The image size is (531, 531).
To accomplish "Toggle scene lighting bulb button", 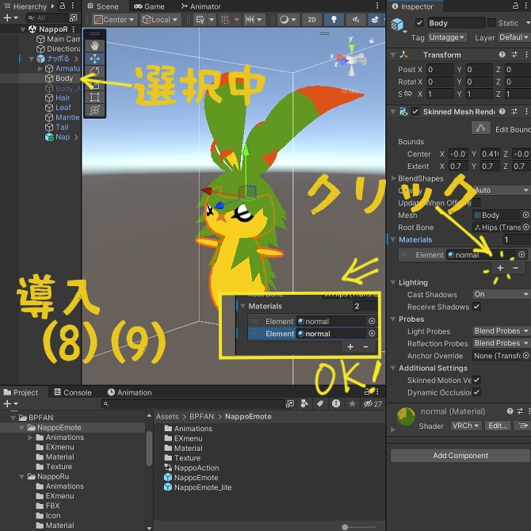I will (334, 20).
